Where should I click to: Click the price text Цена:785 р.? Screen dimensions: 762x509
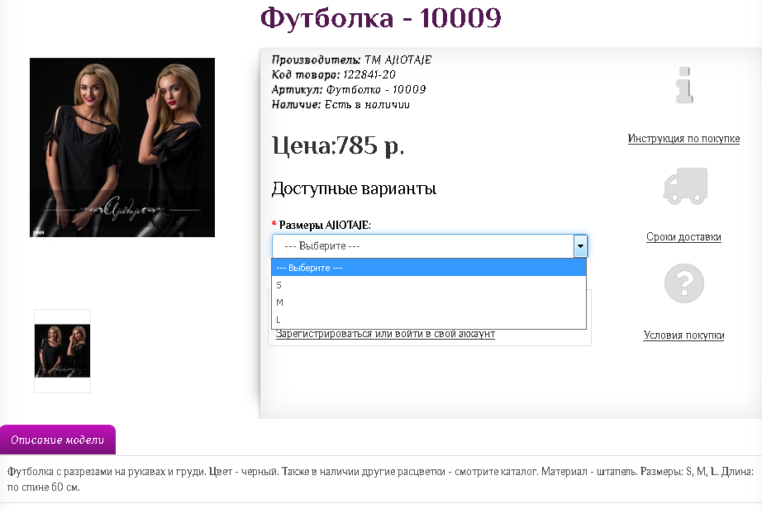coord(338,145)
